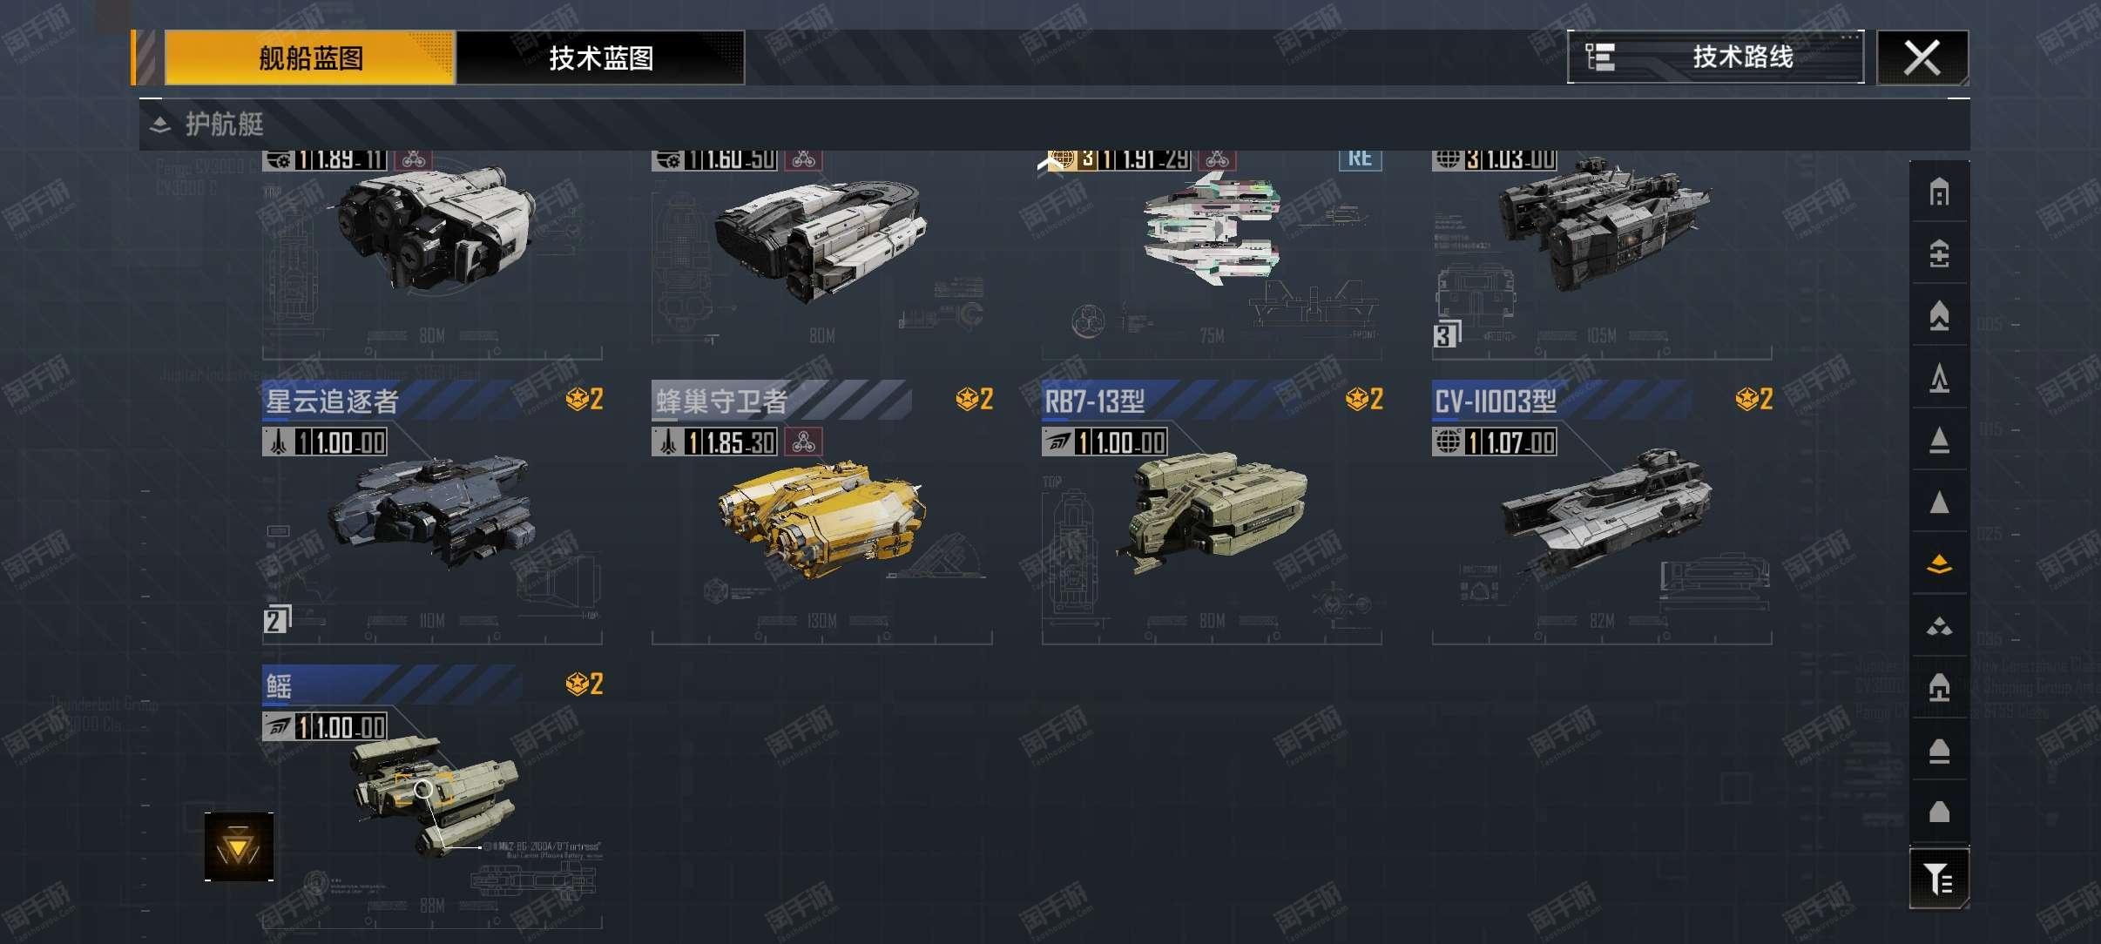Viewport: 2101px width, 944px height.
Task: Click the RE tagged ship card
Action: [1212, 254]
